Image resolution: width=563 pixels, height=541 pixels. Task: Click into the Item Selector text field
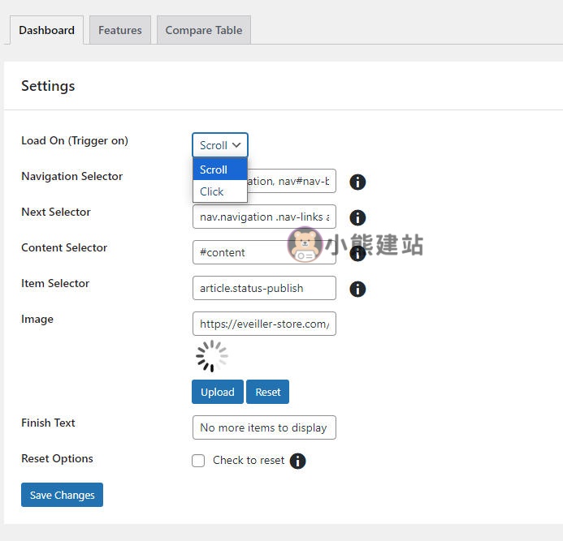click(x=264, y=288)
